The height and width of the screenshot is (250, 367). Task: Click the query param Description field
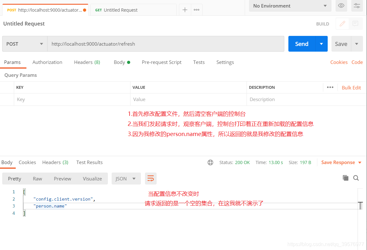pos(307,99)
